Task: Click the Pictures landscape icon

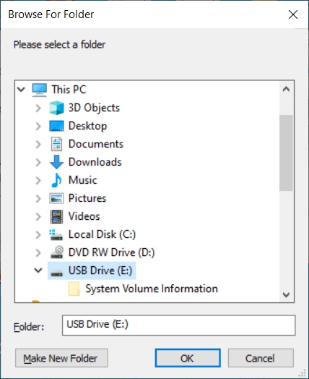Action: (x=56, y=198)
